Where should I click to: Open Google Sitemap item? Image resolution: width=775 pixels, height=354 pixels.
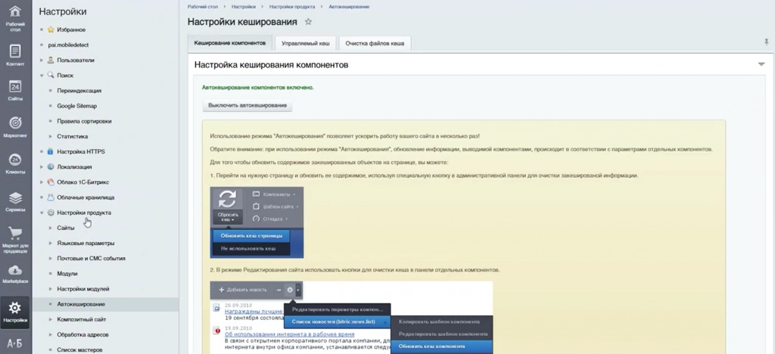(77, 106)
